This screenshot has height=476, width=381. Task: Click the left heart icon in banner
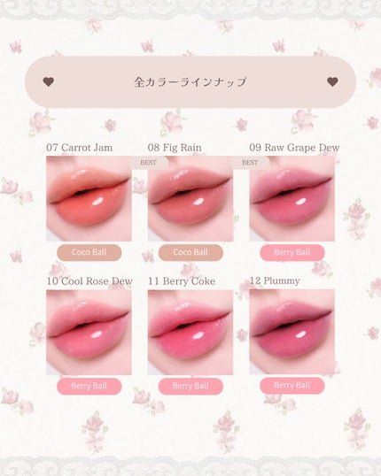pos(49,81)
